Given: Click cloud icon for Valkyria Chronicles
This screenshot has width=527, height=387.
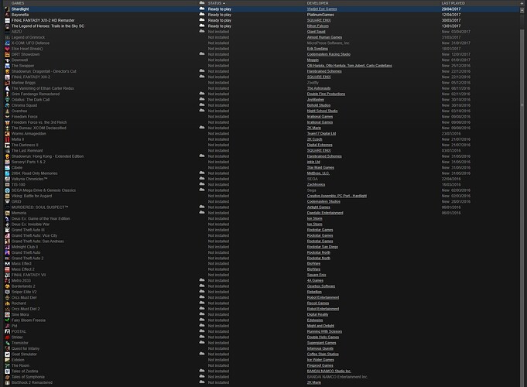Looking at the screenshot, I should 201,179.
